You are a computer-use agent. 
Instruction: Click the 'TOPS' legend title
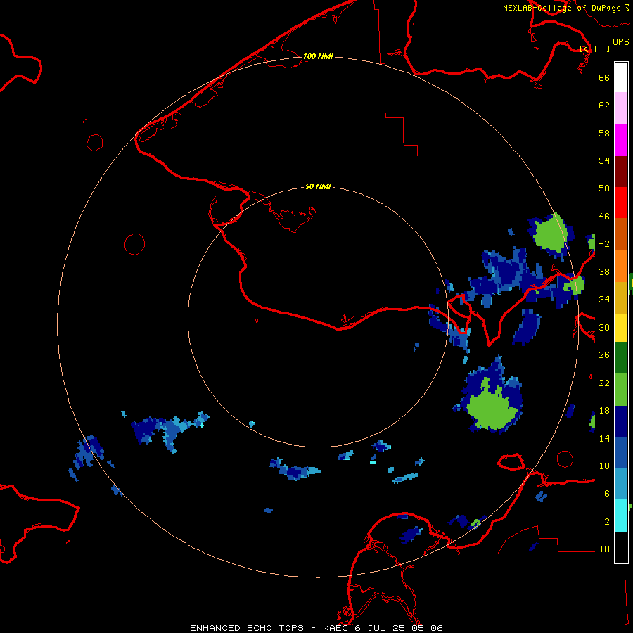coord(618,42)
